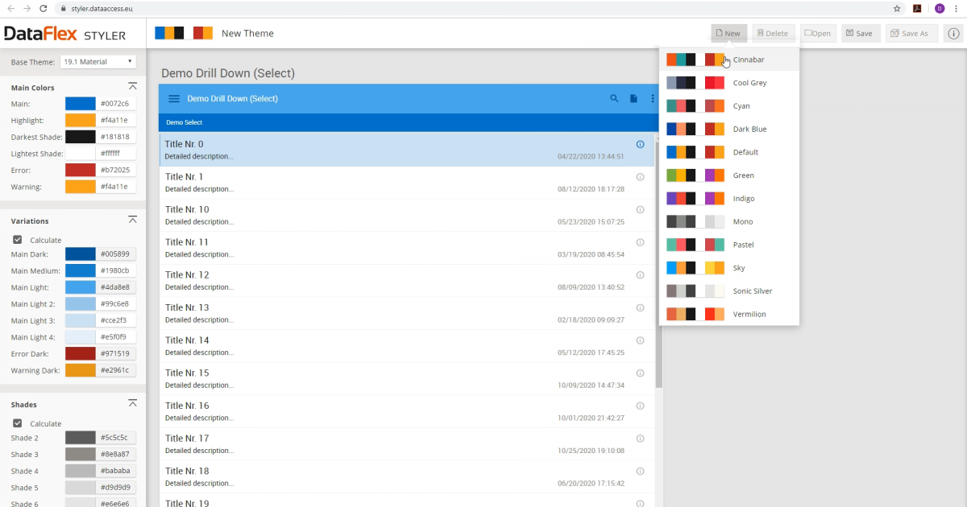967x507 pixels.
Task: Select the Vermilion theme
Action: (x=729, y=314)
